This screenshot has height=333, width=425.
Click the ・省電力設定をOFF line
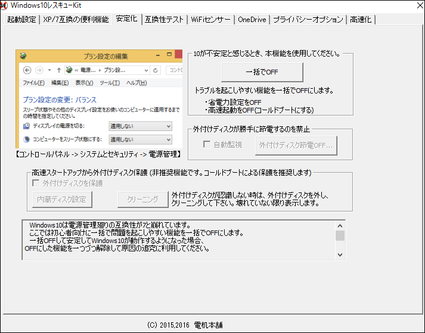tap(233, 102)
